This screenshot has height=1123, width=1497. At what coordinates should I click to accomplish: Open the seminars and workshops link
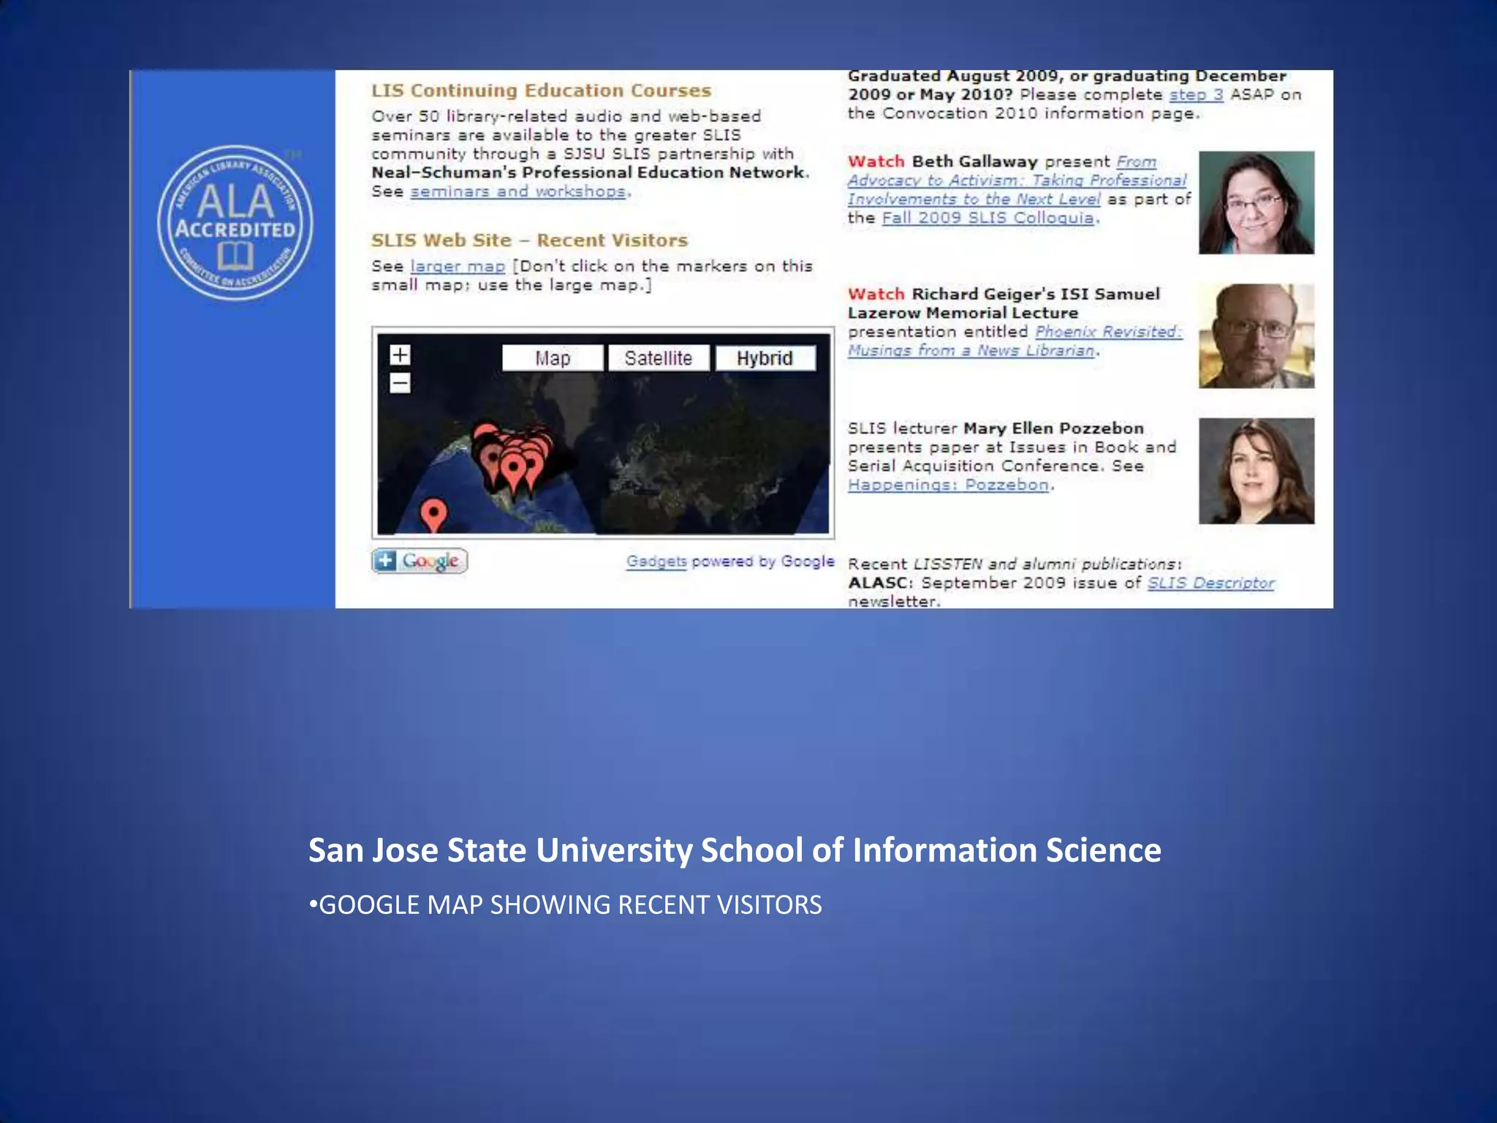(518, 192)
